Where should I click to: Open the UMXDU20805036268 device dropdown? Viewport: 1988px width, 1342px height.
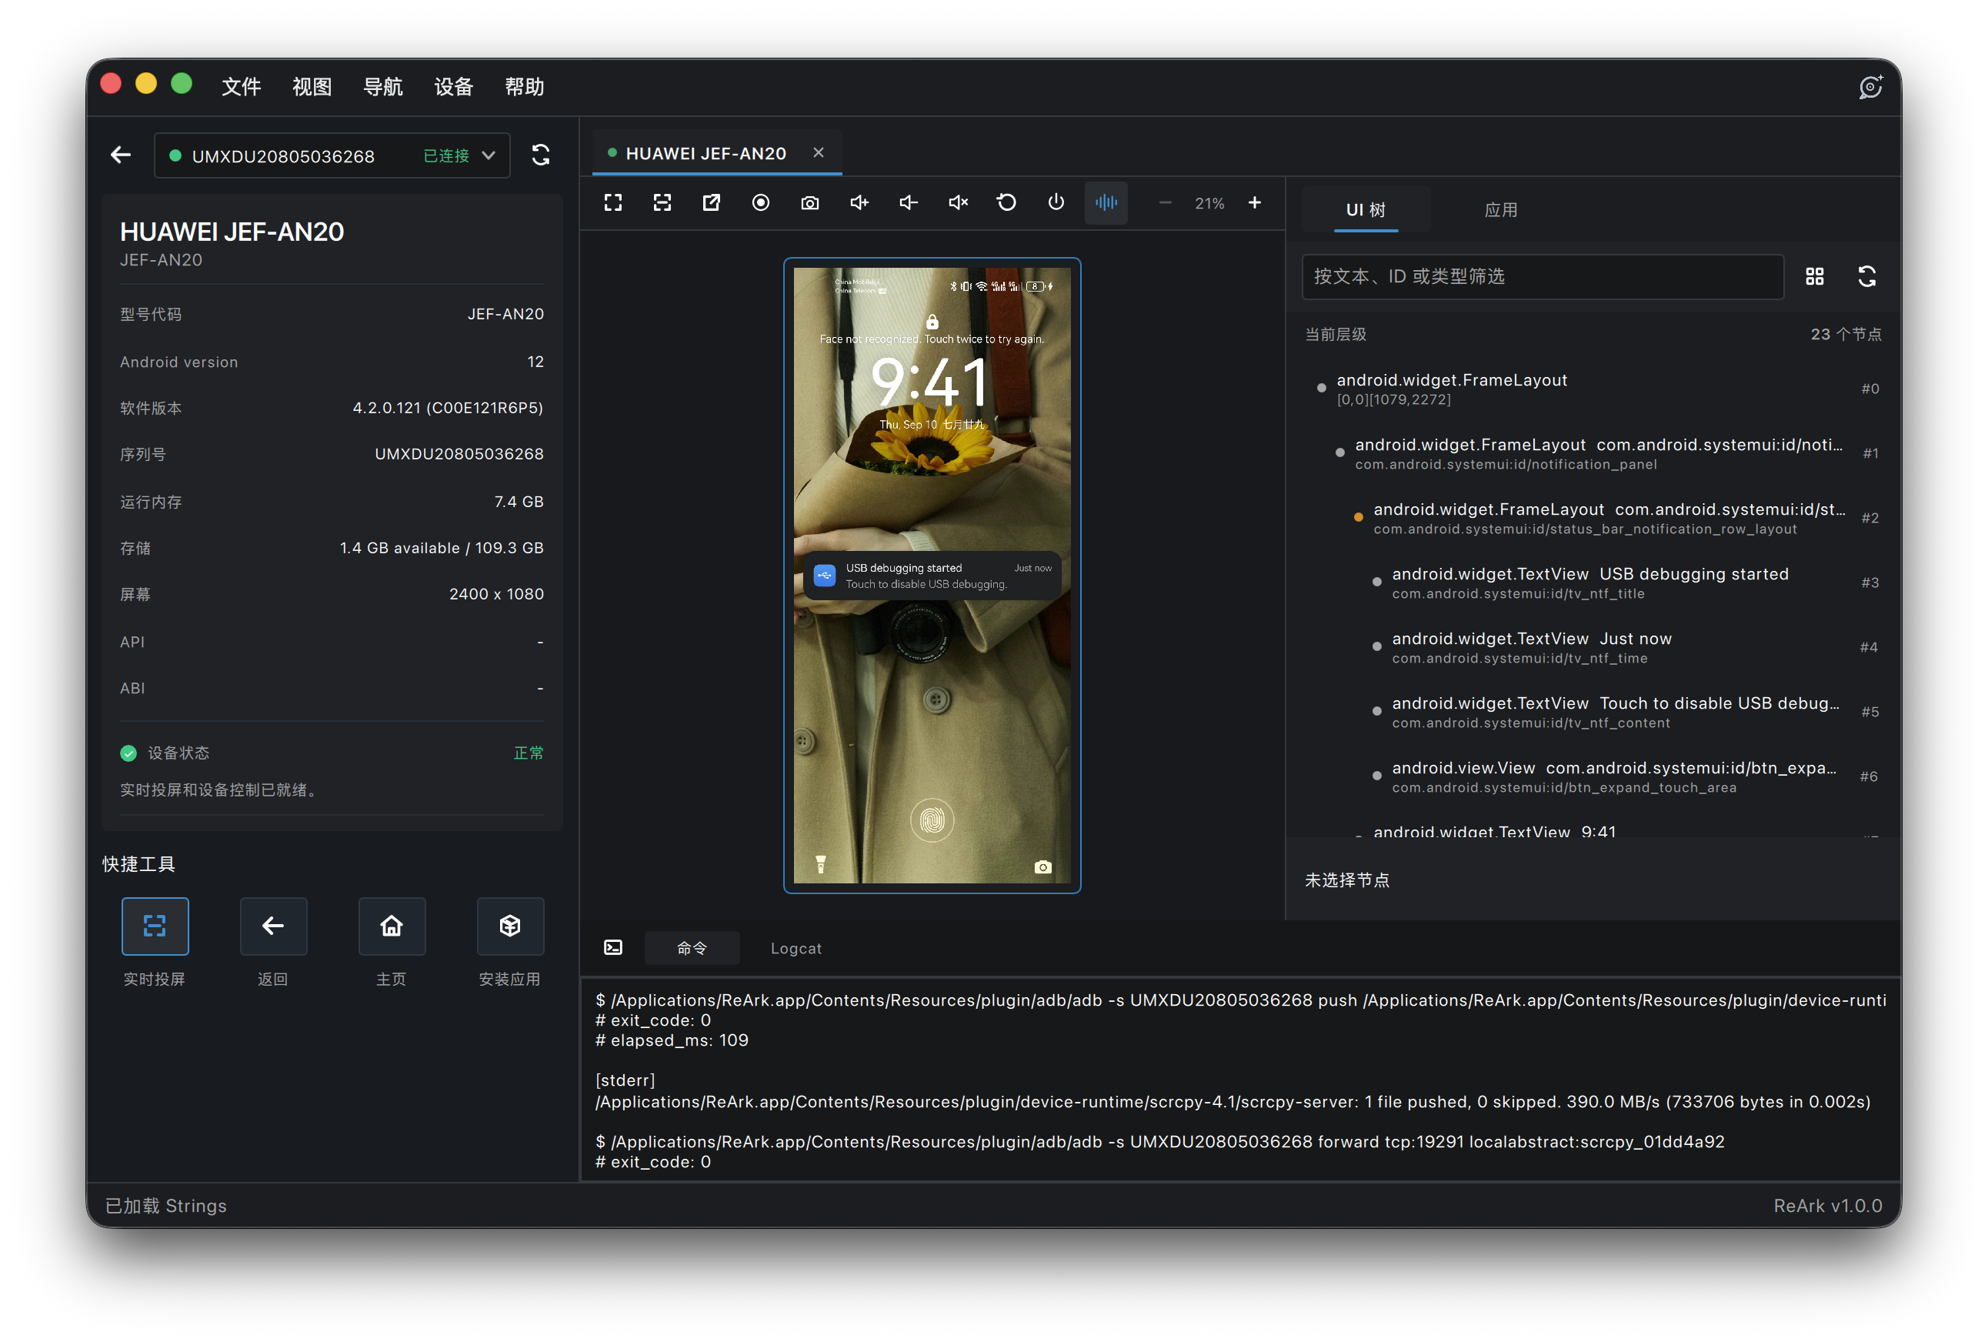(x=332, y=155)
